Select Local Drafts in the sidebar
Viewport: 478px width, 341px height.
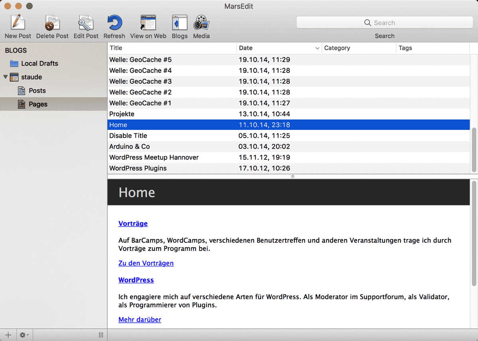coord(40,63)
